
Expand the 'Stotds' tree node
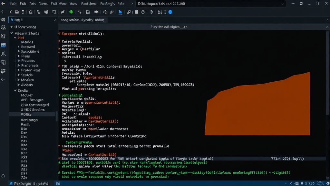coord(18,75)
